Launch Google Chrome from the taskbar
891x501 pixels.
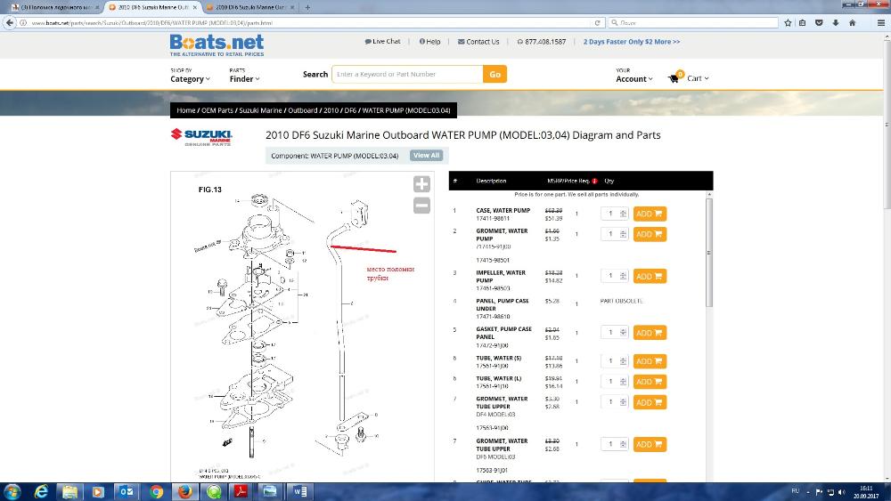[x=157, y=491]
